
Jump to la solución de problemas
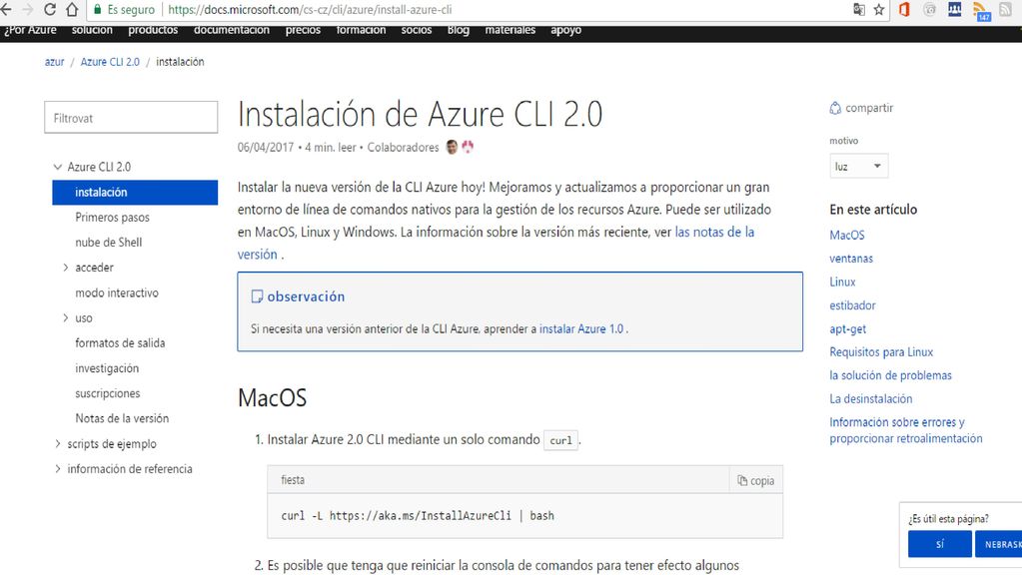[x=890, y=375]
